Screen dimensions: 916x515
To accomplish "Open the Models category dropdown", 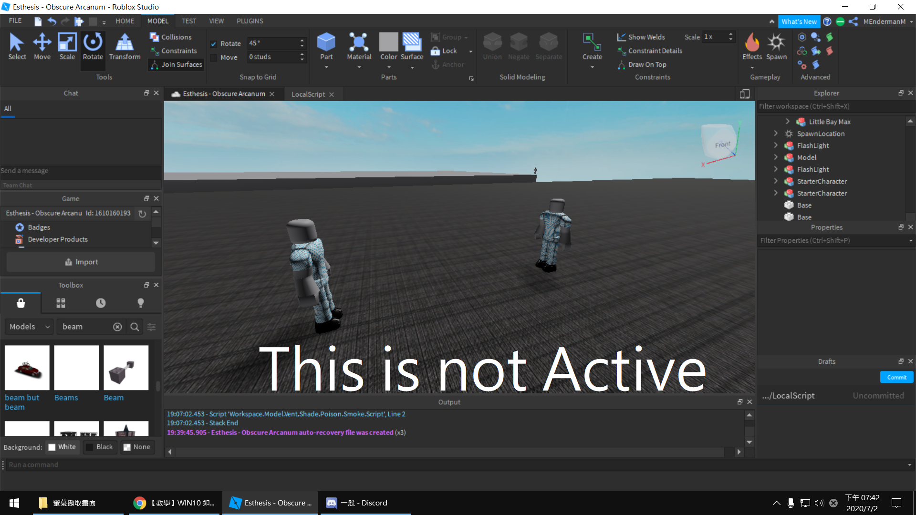I will click(29, 327).
